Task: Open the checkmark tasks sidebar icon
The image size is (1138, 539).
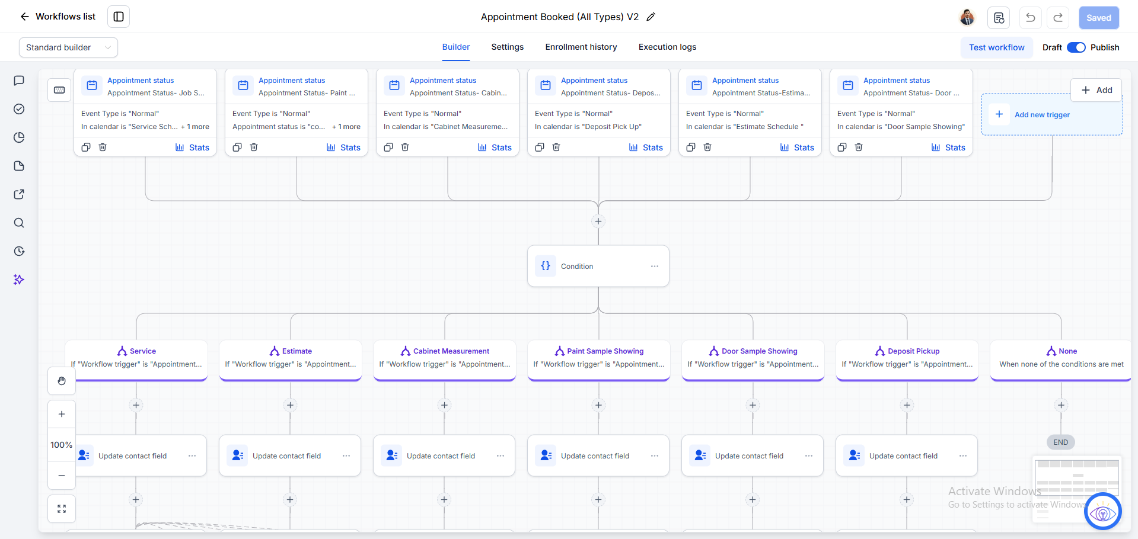Action: [19, 109]
